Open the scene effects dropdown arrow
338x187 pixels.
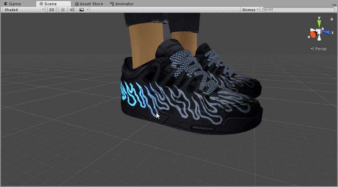[88, 10]
